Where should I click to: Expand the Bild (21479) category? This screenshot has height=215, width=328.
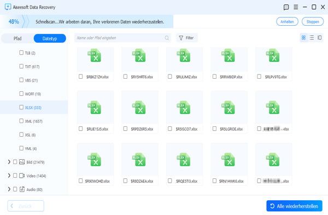tap(9, 162)
